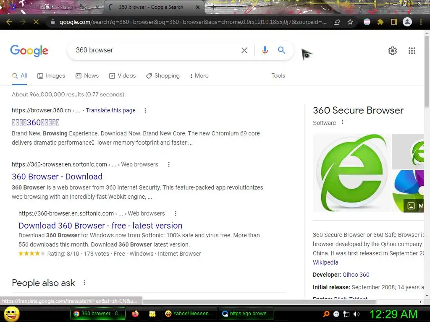Open the More images thumbnail button
The width and height of the screenshot is (430, 322).
[414, 205]
